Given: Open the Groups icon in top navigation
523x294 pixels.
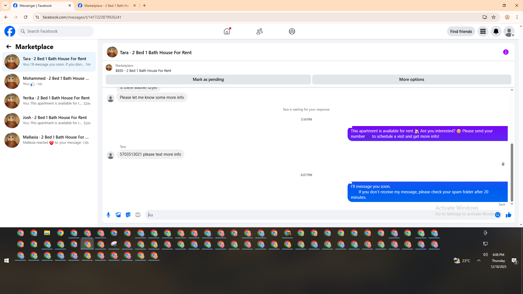Looking at the screenshot, I should [292, 31].
